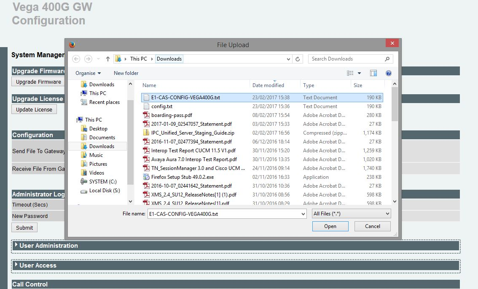Click the Desktop folder icon in the sidebar
Screen dimensions: 478x289
coord(84,128)
